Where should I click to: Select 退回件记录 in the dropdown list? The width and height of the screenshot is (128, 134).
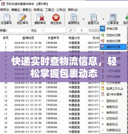coord(113,47)
